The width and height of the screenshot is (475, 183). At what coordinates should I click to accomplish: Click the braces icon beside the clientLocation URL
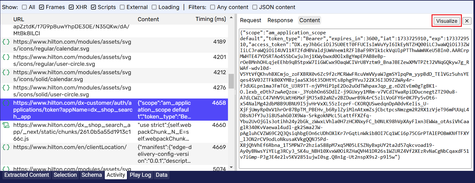point(6,147)
